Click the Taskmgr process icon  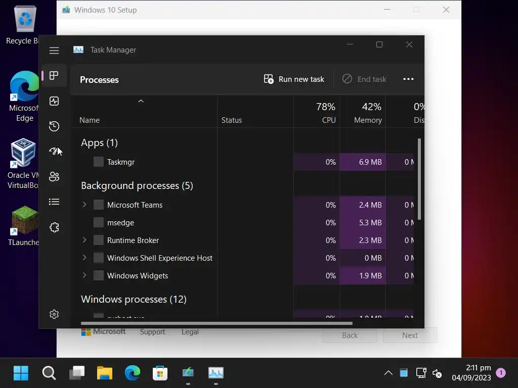pos(99,162)
